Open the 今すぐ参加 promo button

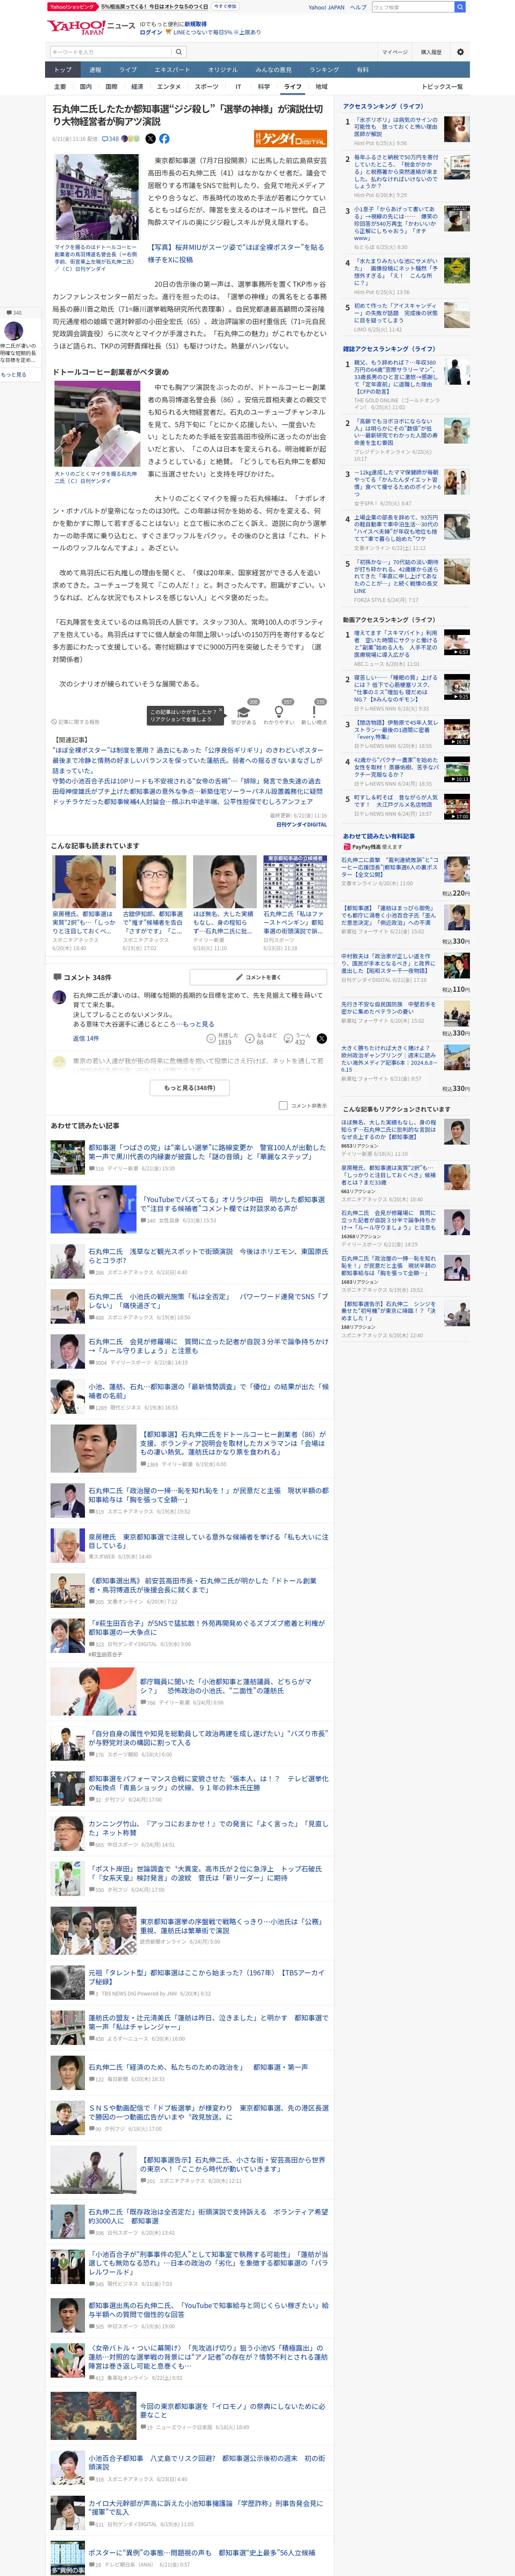coord(225,6)
